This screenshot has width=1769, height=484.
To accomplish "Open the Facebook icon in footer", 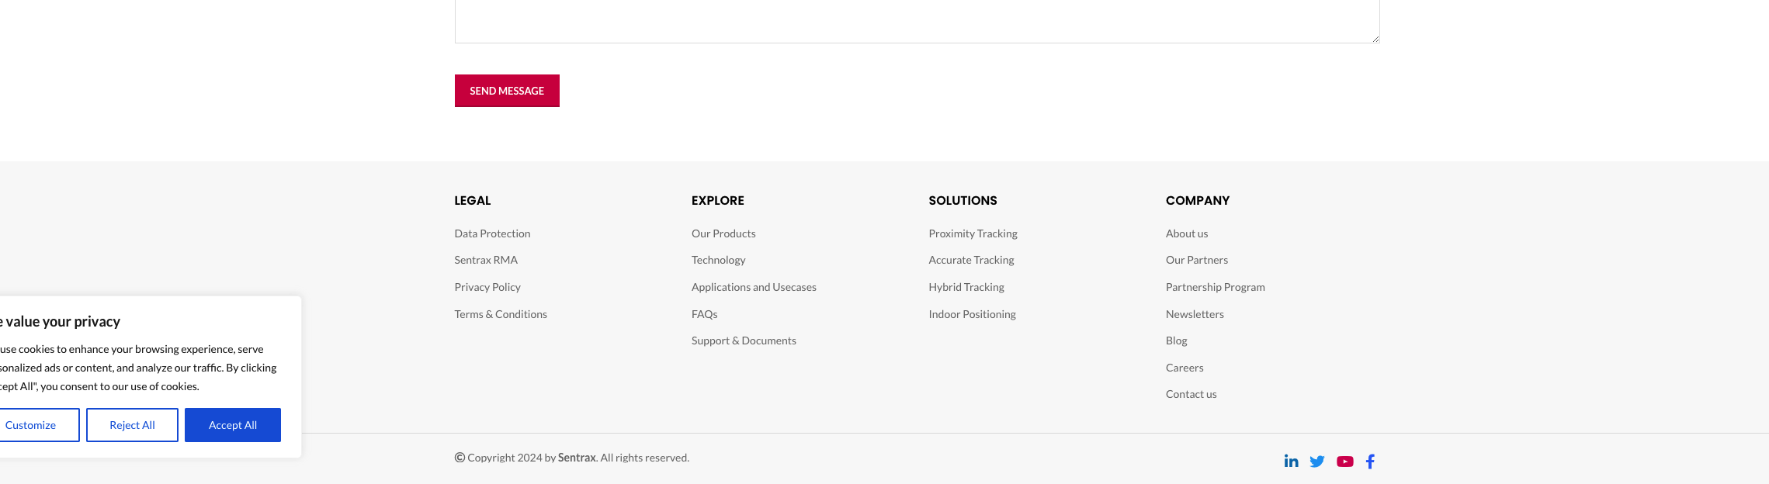I will [x=1371, y=462].
